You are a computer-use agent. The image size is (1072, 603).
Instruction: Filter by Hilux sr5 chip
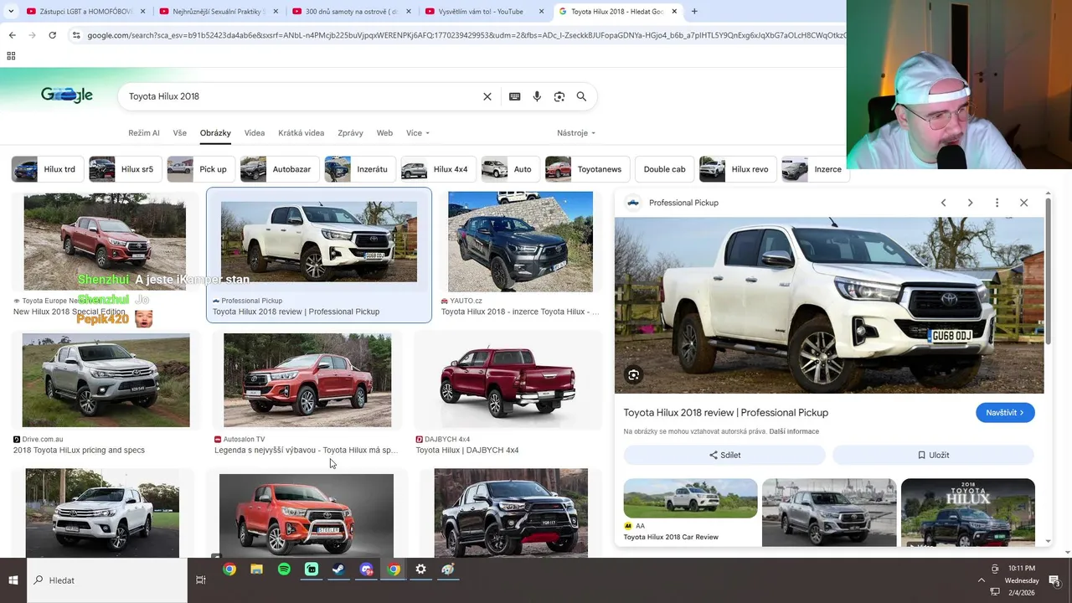coord(126,169)
